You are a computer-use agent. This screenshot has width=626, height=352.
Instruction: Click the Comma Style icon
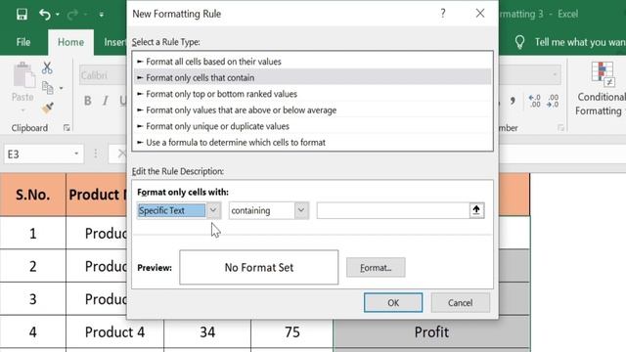click(513, 101)
